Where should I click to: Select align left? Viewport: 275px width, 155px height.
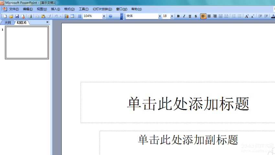203,16
